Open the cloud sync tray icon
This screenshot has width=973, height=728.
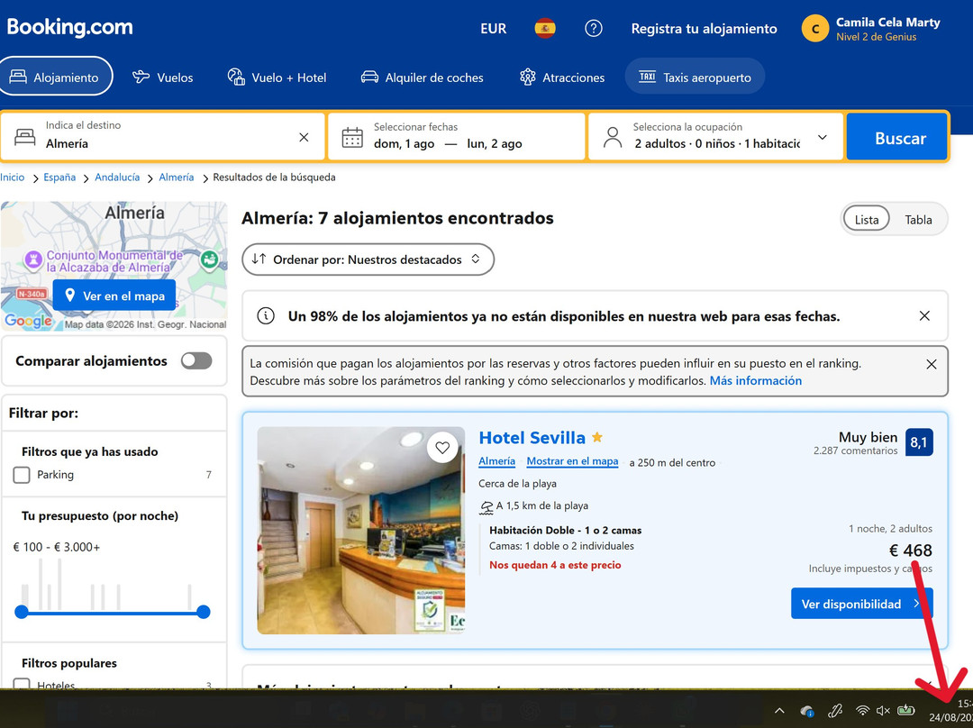(806, 711)
